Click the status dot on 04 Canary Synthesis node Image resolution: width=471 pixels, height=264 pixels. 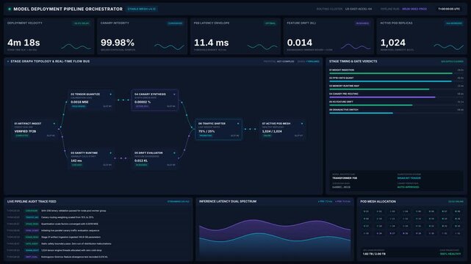(x=174, y=94)
